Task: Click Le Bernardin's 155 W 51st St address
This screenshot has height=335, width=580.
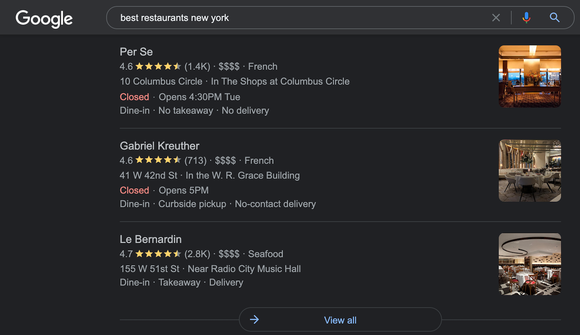Action: click(x=149, y=269)
